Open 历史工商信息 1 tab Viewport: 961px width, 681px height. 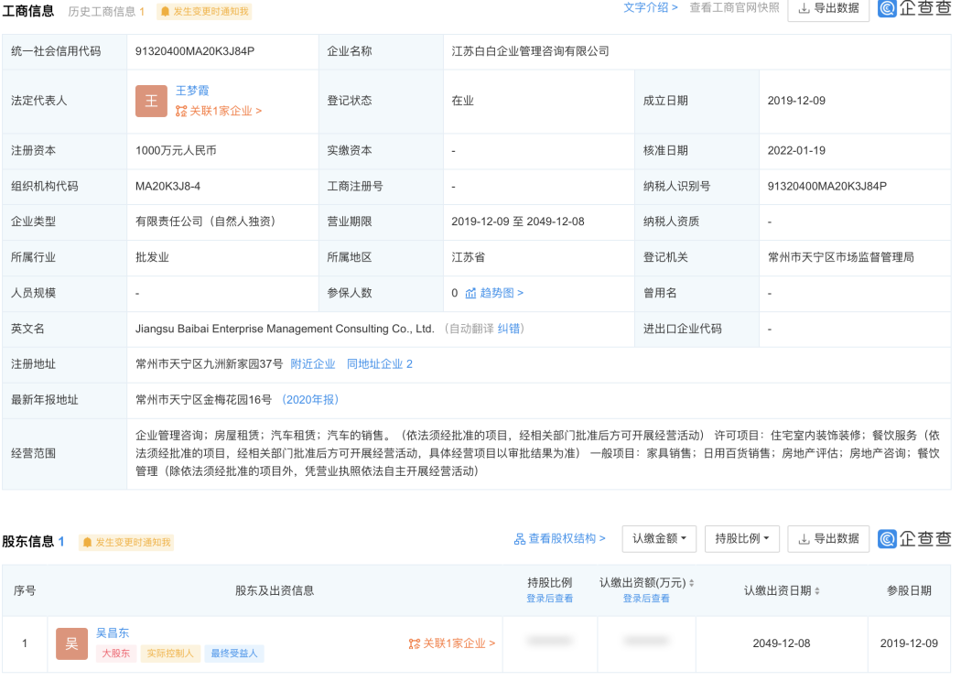(x=106, y=12)
